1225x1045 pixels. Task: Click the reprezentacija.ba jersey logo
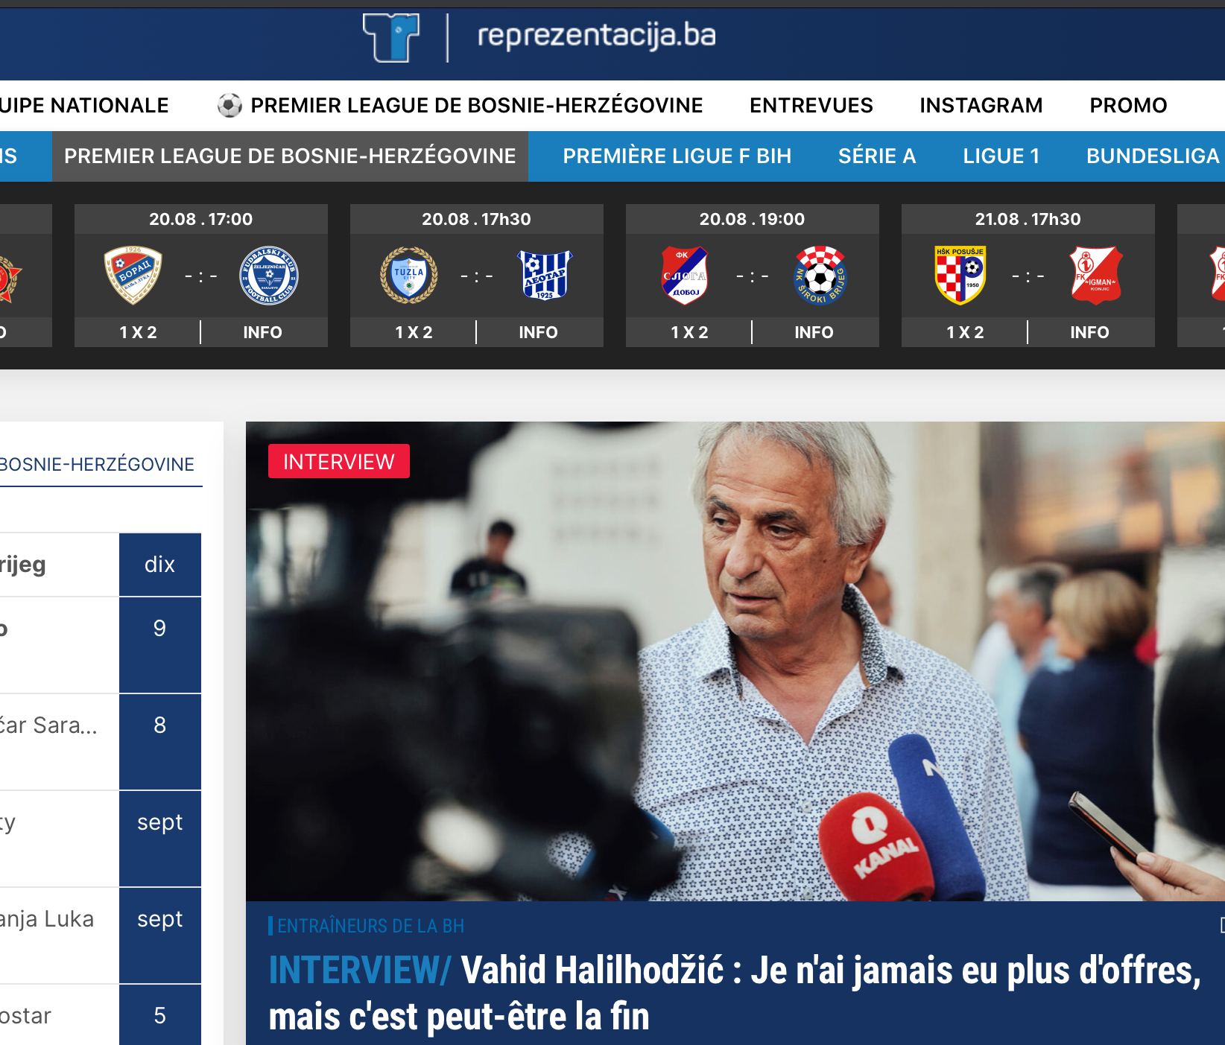point(391,36)
